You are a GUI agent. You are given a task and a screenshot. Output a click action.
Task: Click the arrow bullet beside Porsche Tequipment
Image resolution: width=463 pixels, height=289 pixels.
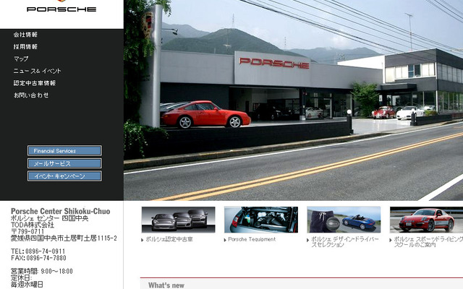[225, 240]
